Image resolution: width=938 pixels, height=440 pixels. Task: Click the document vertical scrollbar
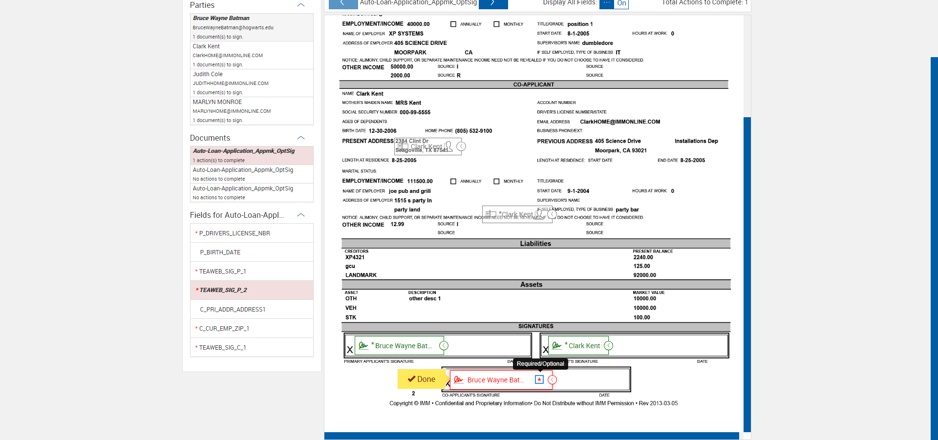point(747,274)
